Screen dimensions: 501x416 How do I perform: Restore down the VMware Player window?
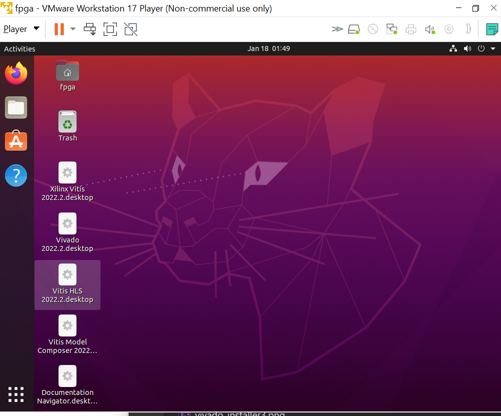click(x=476, y=8)
